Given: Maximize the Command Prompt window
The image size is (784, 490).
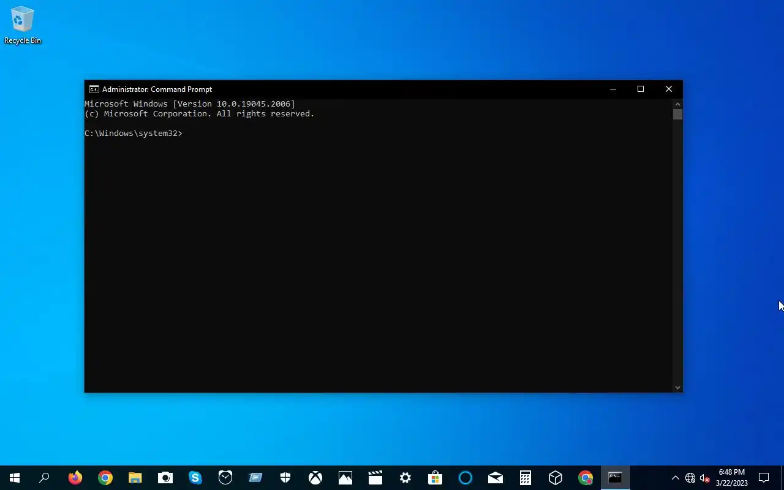Looking at the screenshot, I should pyautogui.click(x=641, y=89).
